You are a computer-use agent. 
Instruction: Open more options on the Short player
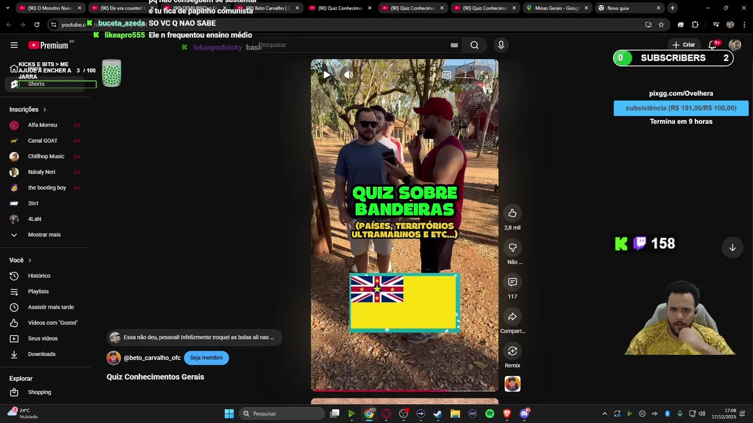coord(465,75)
